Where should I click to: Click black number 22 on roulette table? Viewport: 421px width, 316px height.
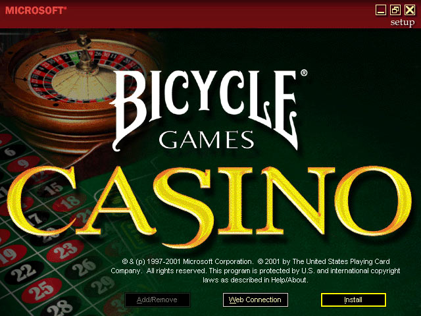[24, 273]
